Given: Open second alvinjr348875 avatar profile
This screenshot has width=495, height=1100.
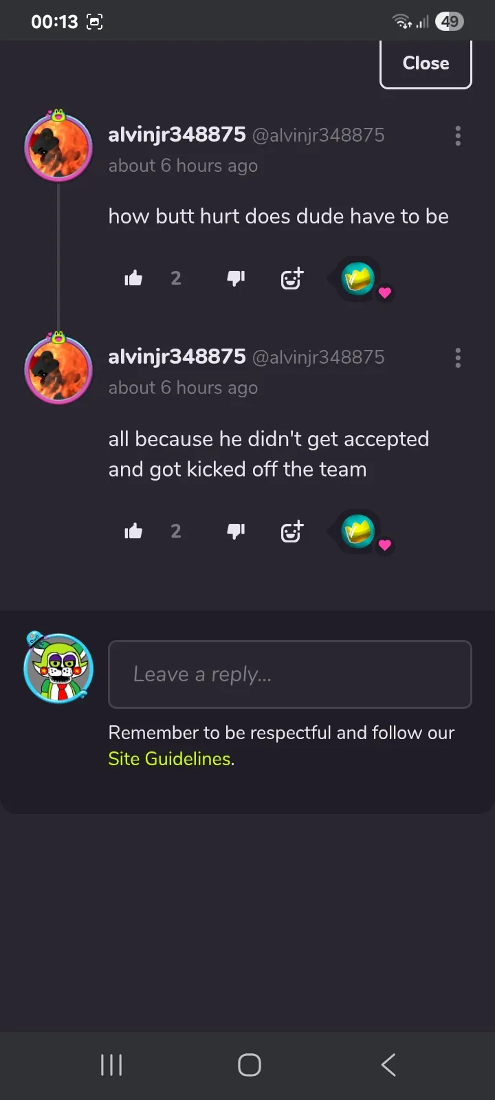Looking at the screenshot, I should 58,368.
